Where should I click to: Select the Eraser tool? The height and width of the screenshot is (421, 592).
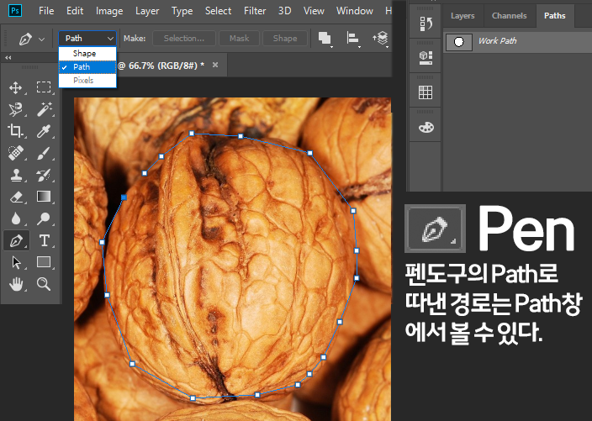[x=15, y=197]
